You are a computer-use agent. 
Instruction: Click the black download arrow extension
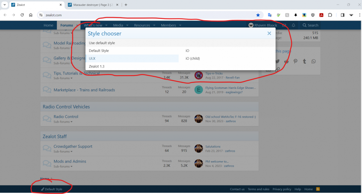[x=295, y=15]
